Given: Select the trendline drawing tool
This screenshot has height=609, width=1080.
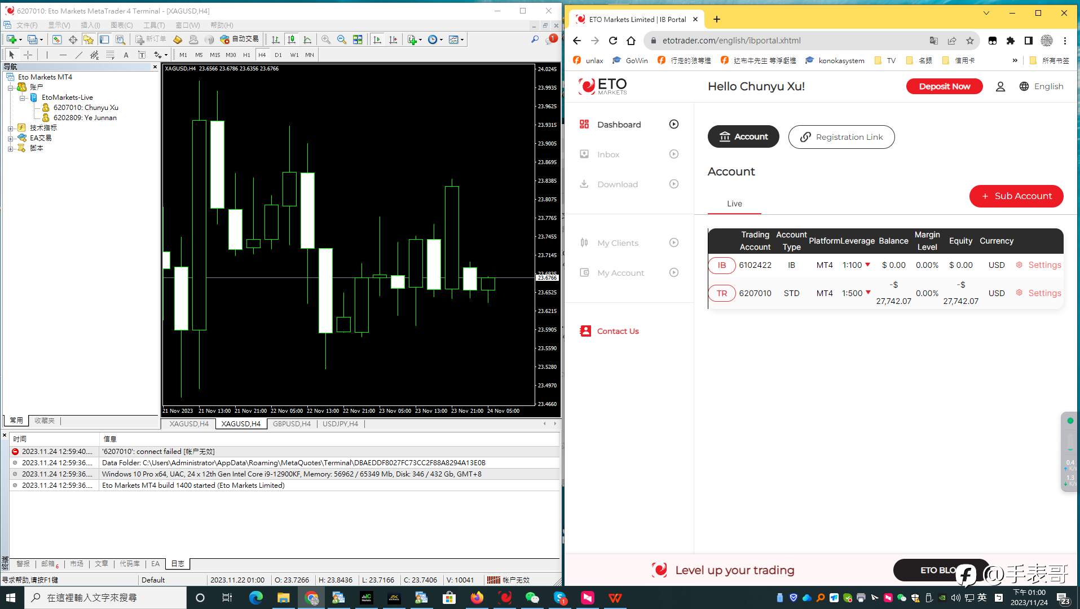Looking at the screenshot, I should (78, 55).
